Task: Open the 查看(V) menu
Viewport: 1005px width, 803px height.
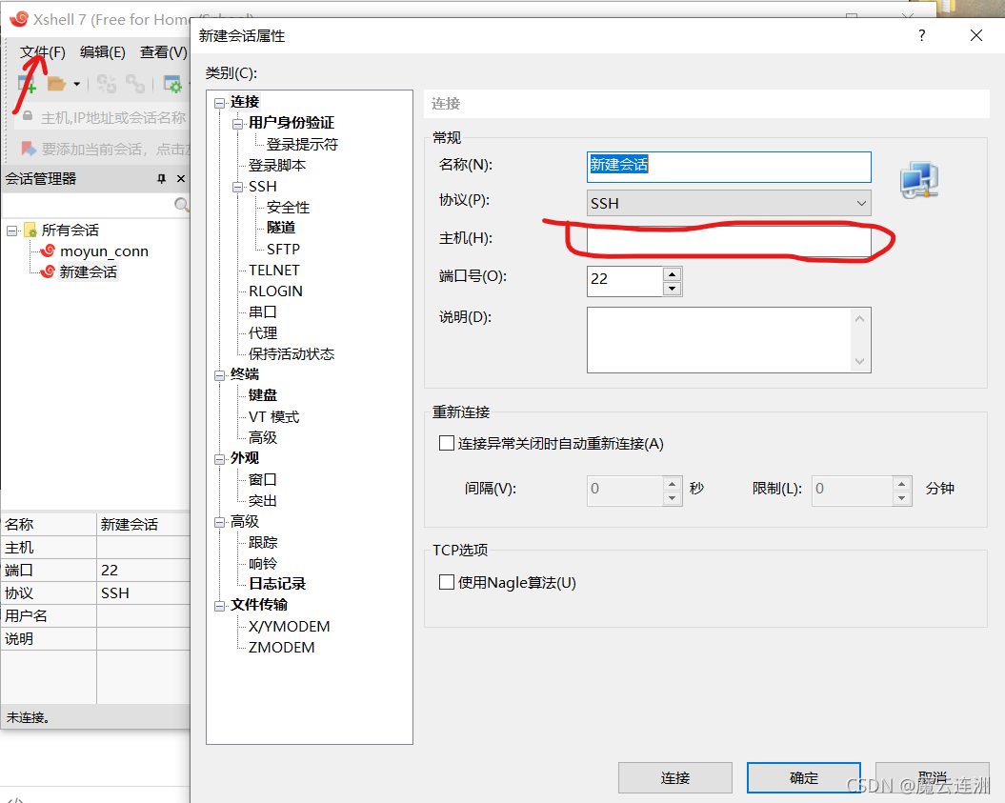Action: (162, 52)
